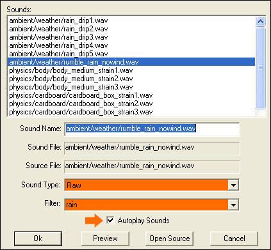Click the Sound Name input field
The height and width of the screenshot is (250, 271).
(152, 129)
